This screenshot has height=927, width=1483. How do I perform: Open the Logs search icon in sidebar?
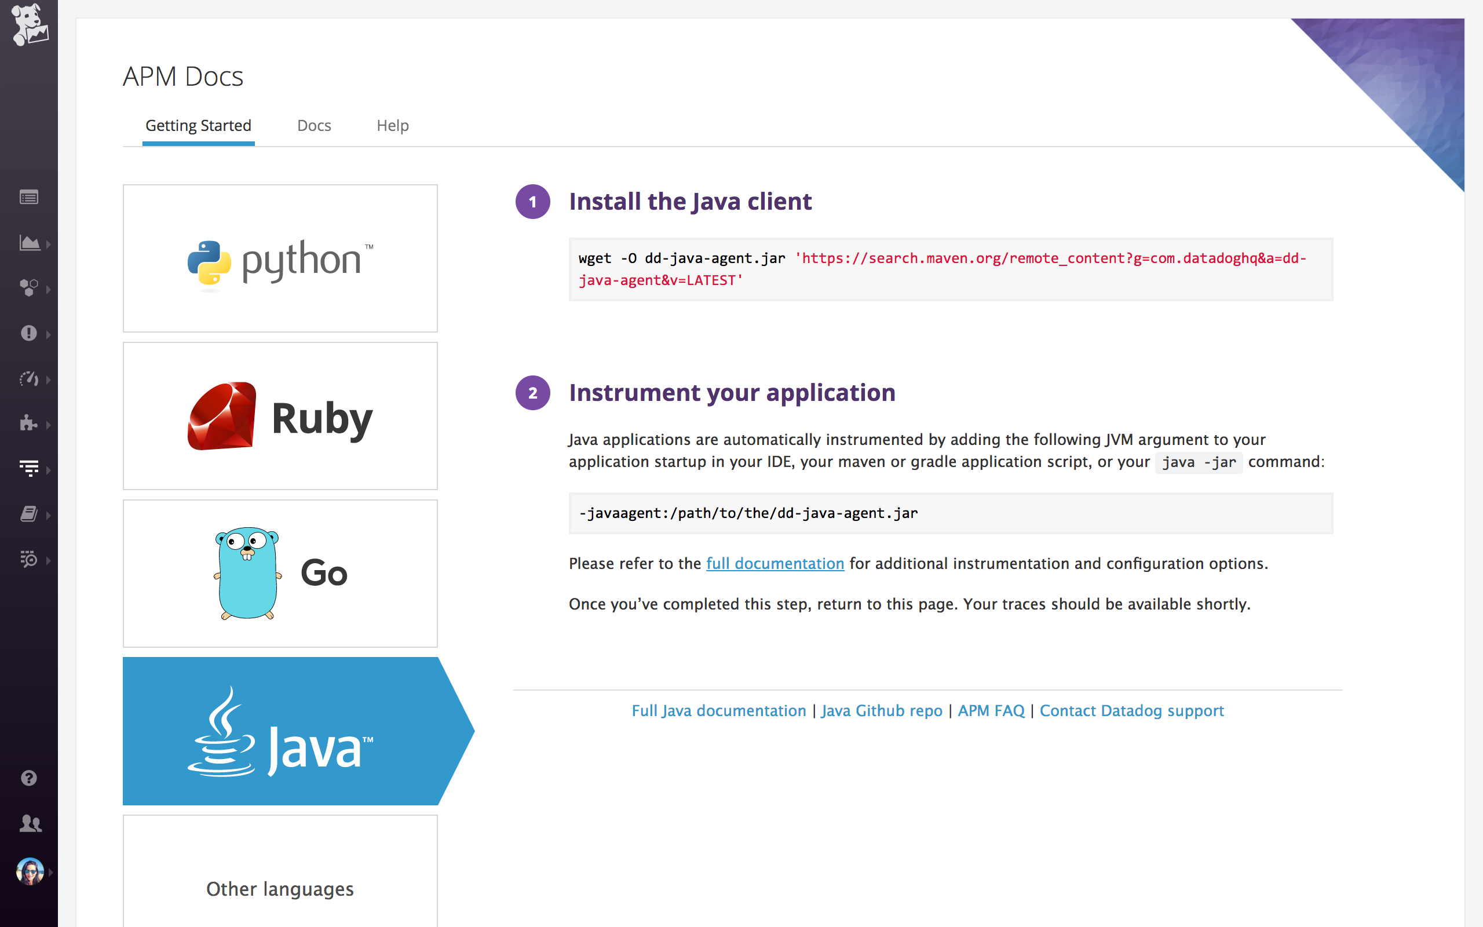pyautogui.click(x=29, y=559)
